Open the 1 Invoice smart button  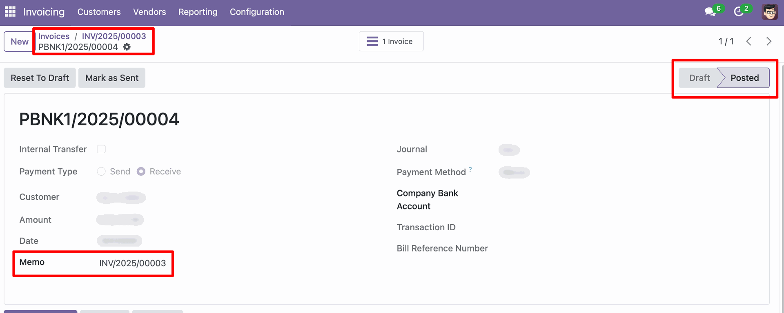point(391,41)
